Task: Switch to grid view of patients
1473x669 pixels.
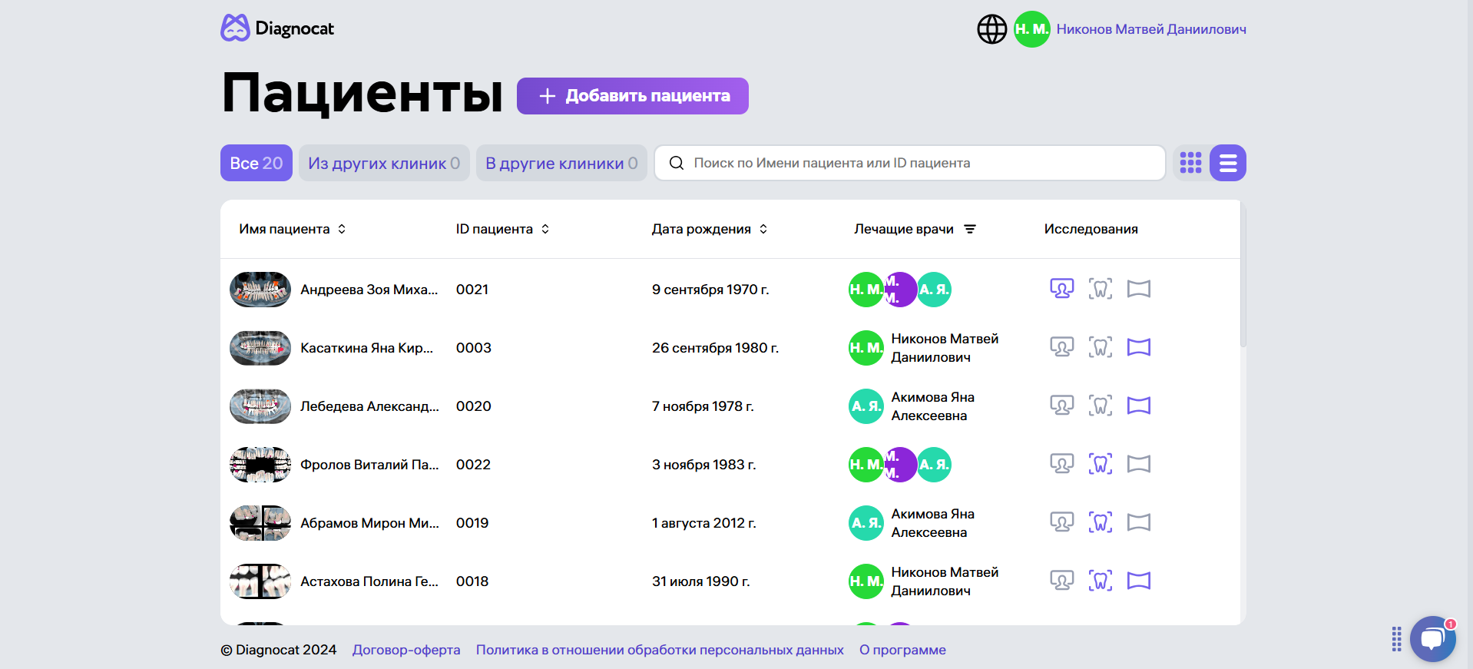Action: (1190, 163)
